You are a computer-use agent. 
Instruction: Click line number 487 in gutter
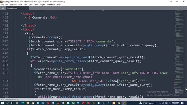coord(5,93)
